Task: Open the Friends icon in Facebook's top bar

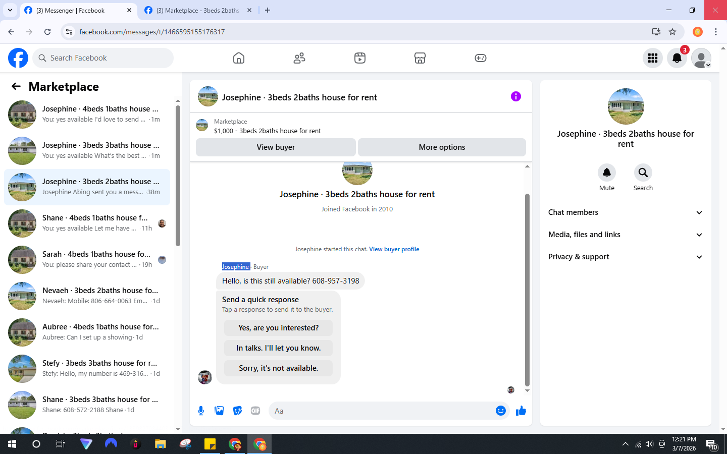Action: (x=299, y=58)
